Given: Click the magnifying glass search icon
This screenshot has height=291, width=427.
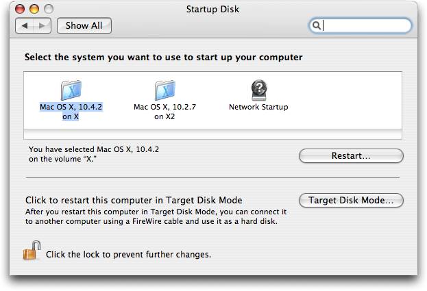Looking at the screenshot, I should (x=316, y=25).
